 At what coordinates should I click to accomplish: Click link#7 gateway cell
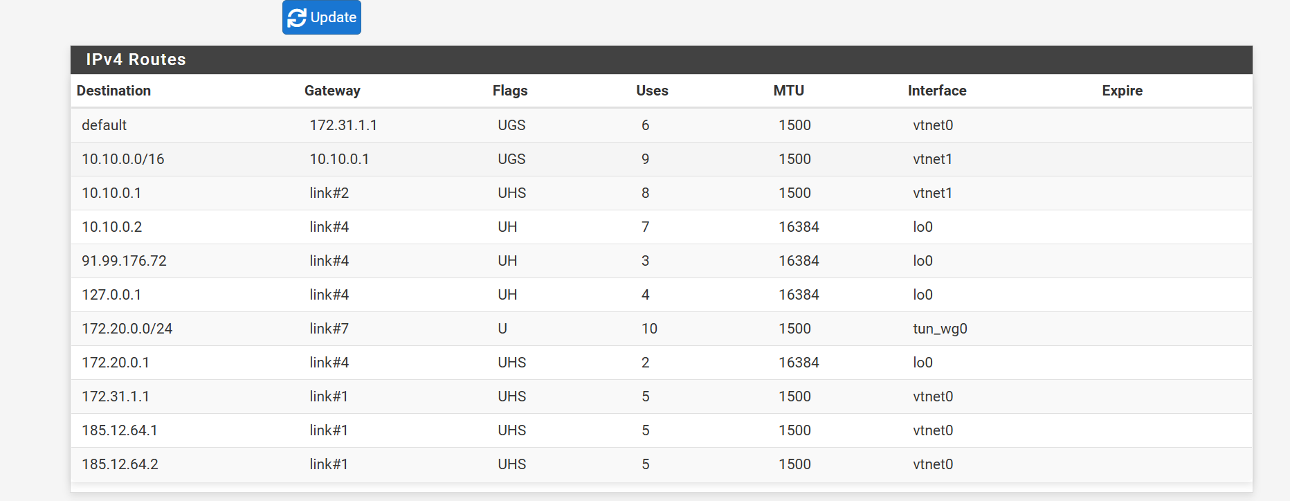pos(329,329)
